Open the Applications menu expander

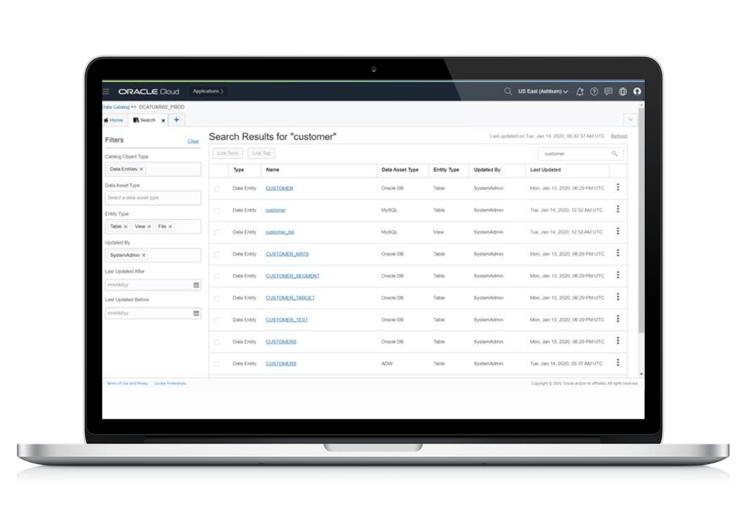point(208,91)
